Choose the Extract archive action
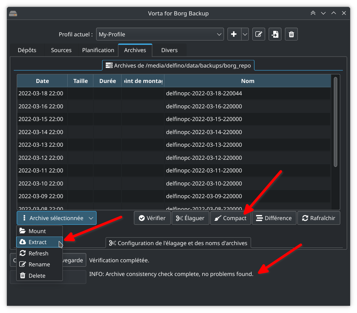Viewport: 357px width, 313px height. [x=38, y=242]
